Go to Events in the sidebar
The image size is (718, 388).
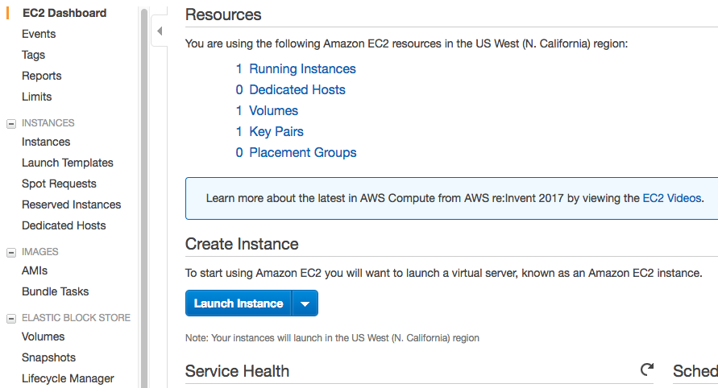pyautogui.click(x=39, y=34)
